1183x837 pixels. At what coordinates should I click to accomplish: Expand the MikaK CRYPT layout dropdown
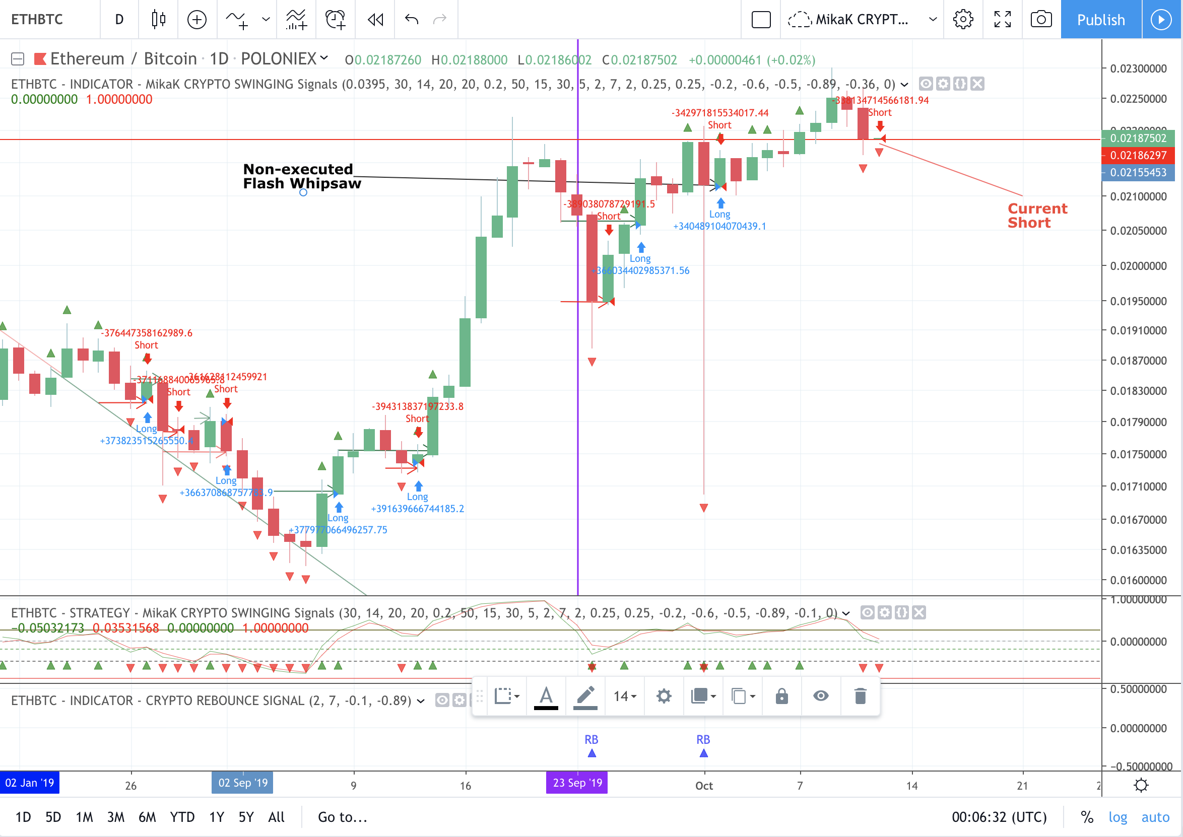tap(933, 20)
